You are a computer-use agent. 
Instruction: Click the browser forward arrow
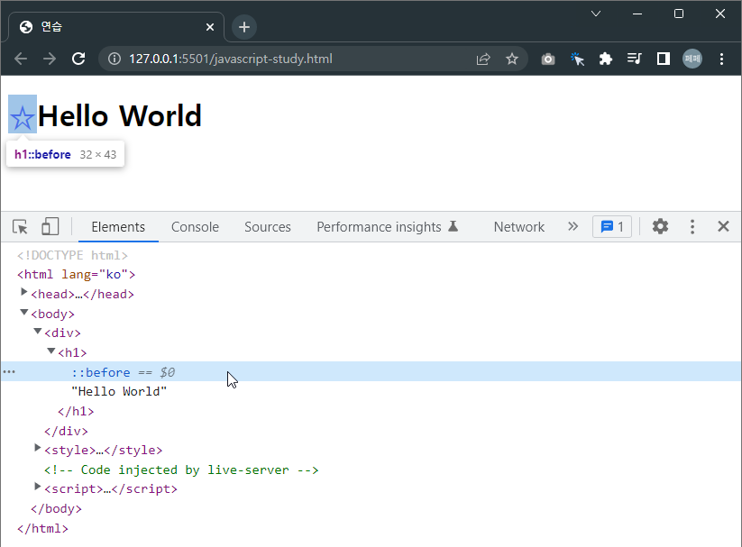point(50,59)
